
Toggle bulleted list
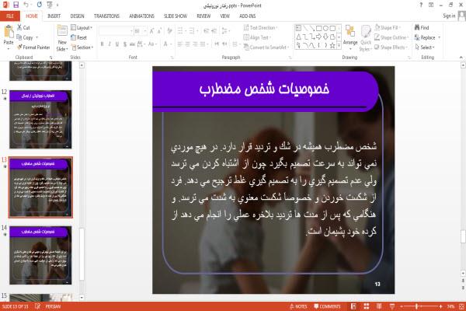[182, 31]
